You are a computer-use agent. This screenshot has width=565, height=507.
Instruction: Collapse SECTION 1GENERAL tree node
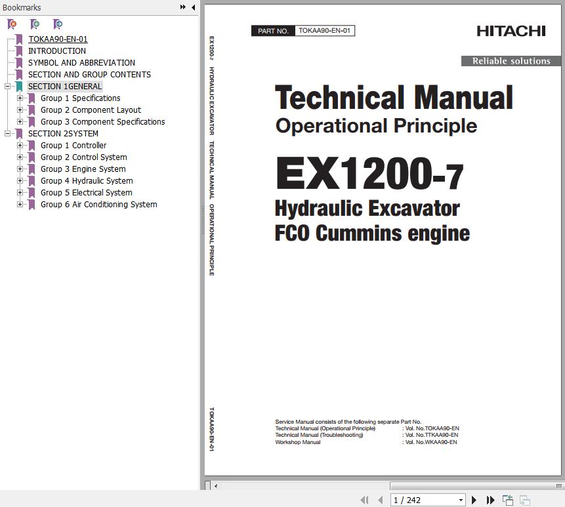[7, 87]
